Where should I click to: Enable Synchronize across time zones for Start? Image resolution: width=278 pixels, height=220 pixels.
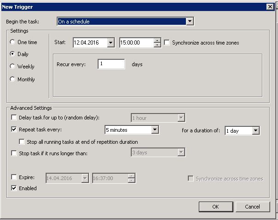point(167,43)
